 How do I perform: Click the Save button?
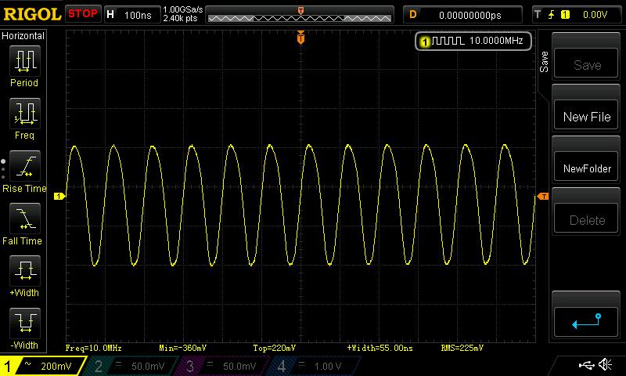point(586,63)
